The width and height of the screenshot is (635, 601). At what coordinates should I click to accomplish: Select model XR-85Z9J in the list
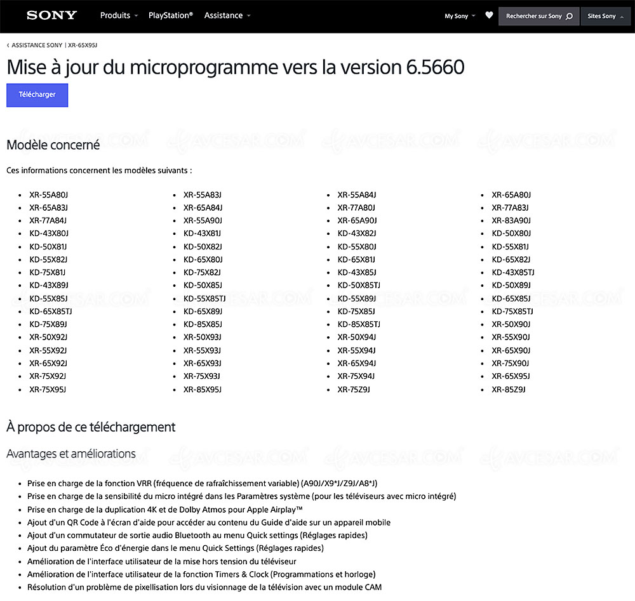tap(509, 389)
